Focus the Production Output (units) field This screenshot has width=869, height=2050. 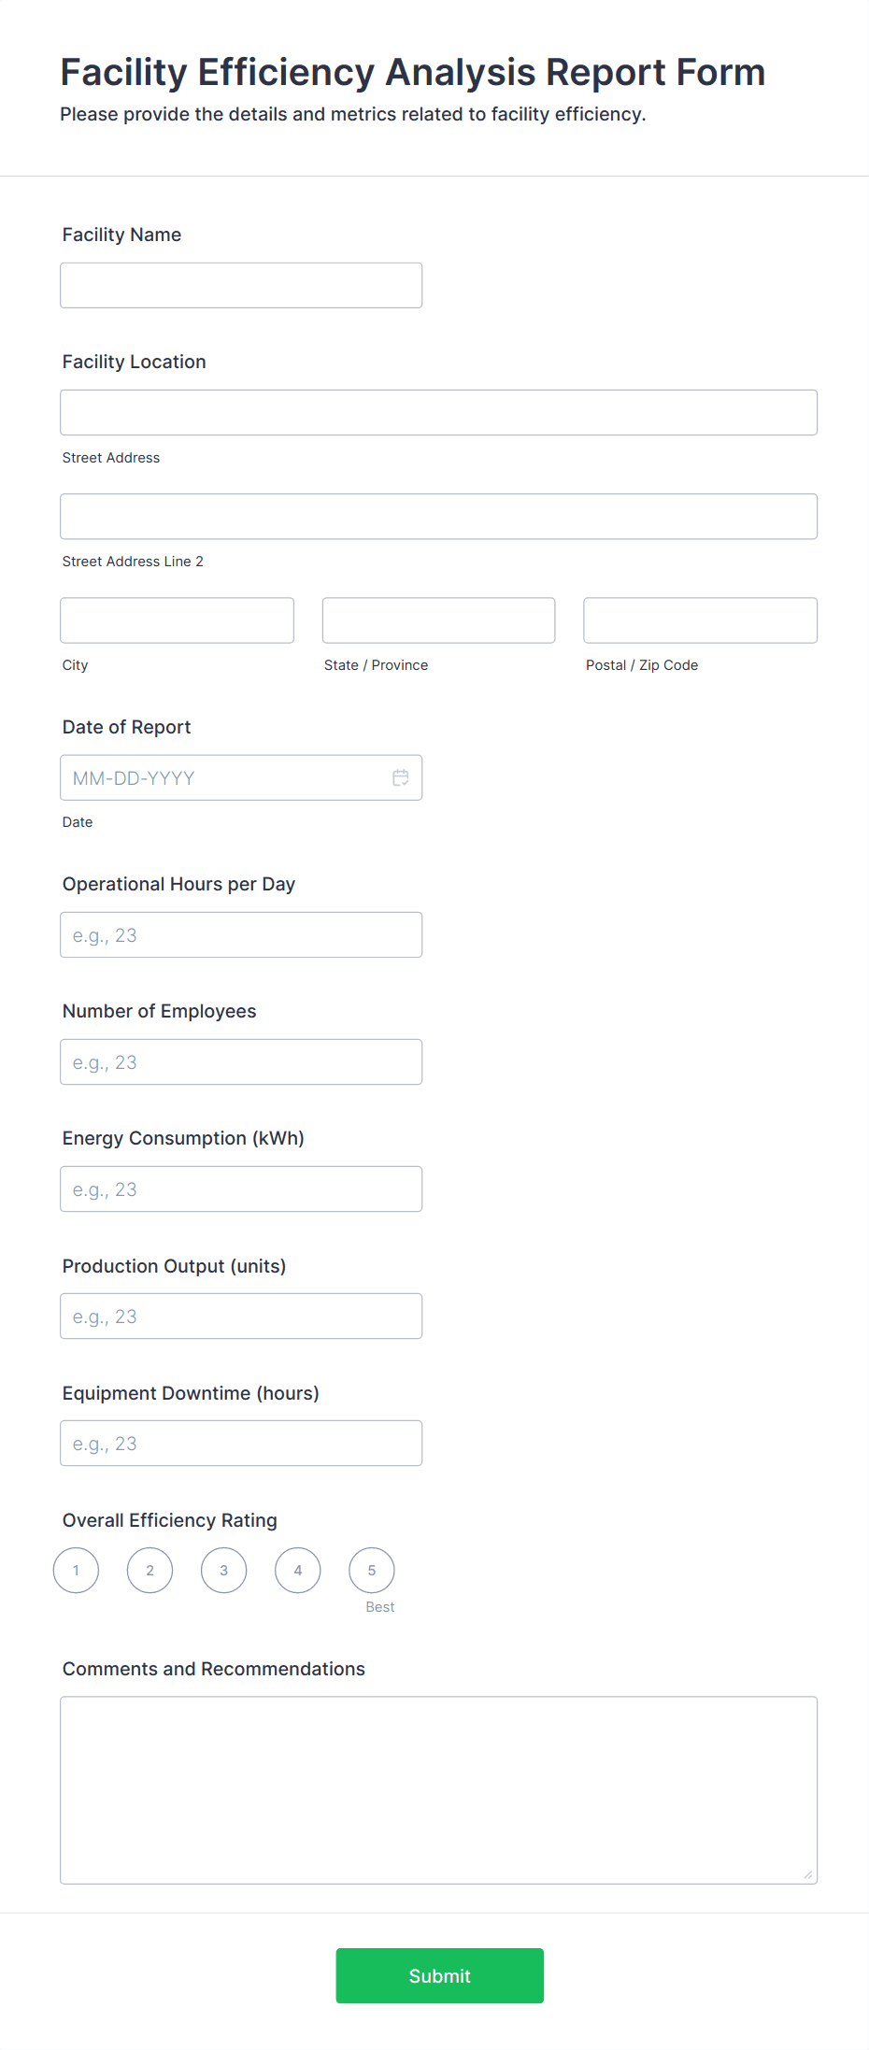click(x=241, y=1316)
